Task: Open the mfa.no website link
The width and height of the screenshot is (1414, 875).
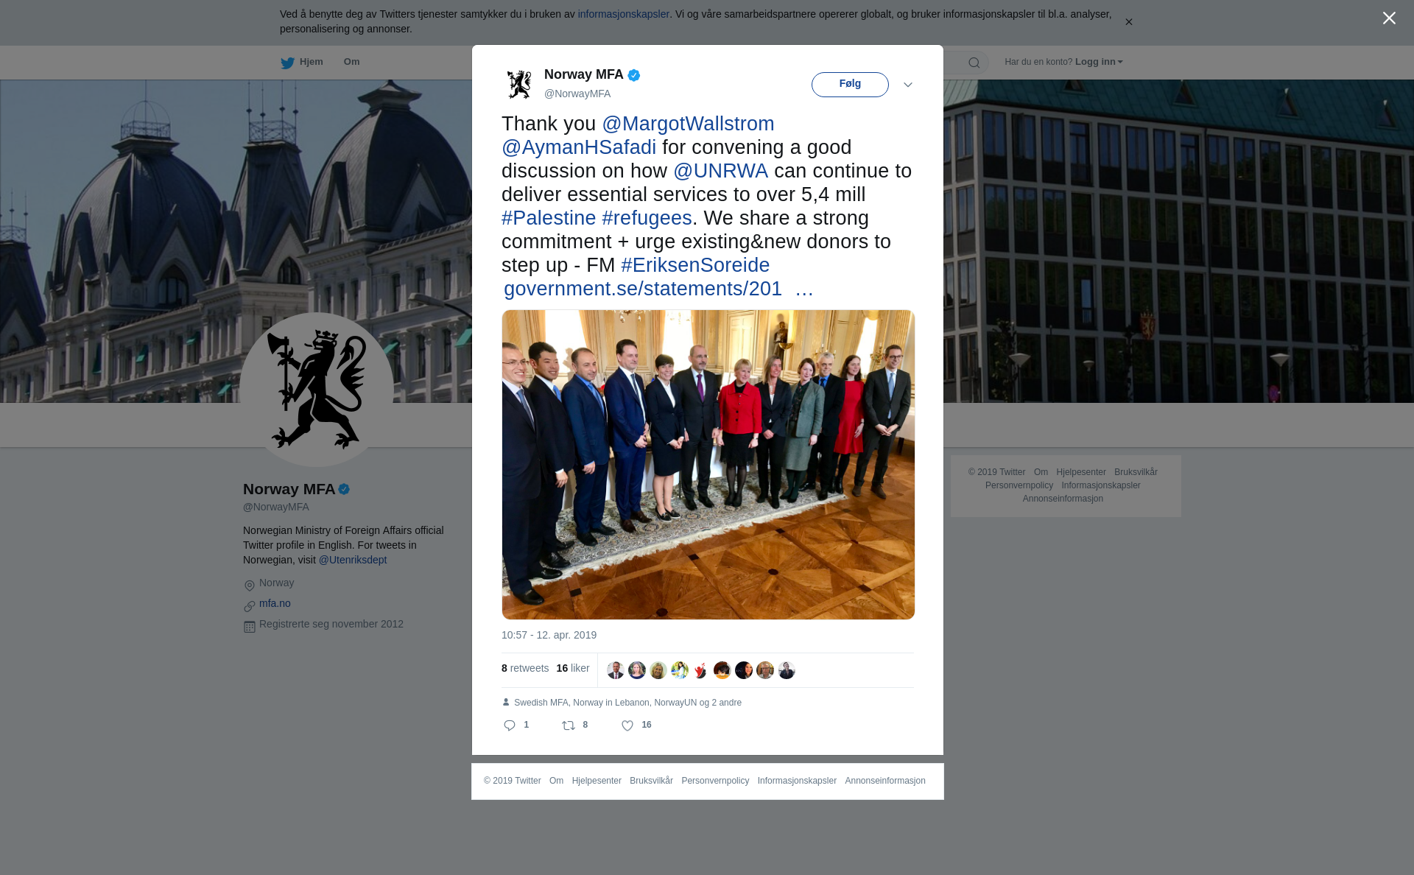Action: pos(275,603)
